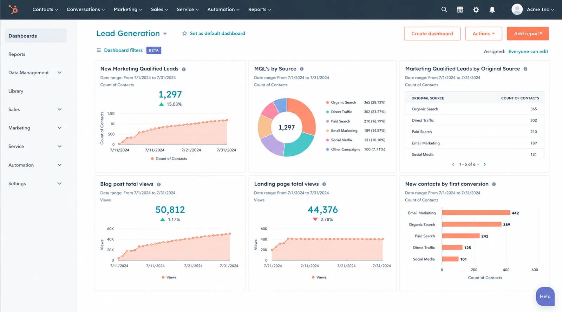This screenshot has width=562, height=312.
Task: Click the Email Marketing row with 189
Action: click(x=474, y=143)
